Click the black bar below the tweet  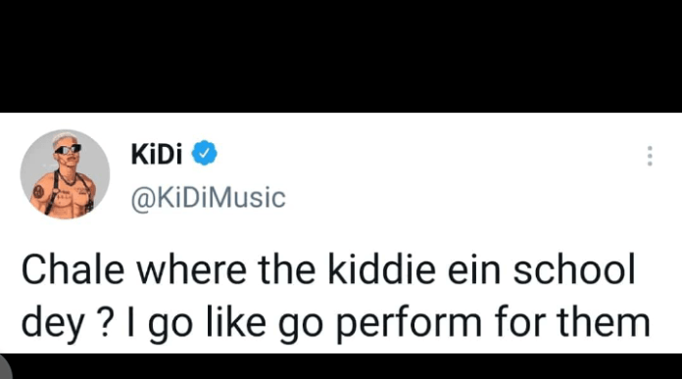[x=341, y=366]
